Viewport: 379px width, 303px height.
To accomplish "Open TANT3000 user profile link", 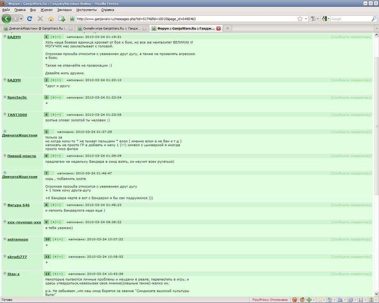I will [x=17, y=115].
